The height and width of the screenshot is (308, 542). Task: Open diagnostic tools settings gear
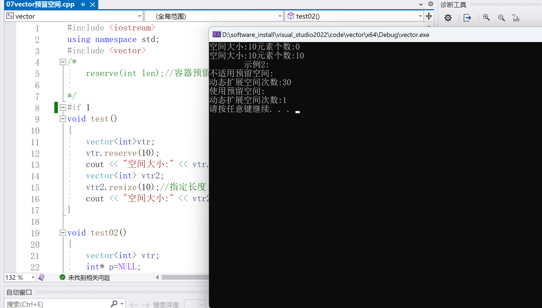[x=448, y=18]
